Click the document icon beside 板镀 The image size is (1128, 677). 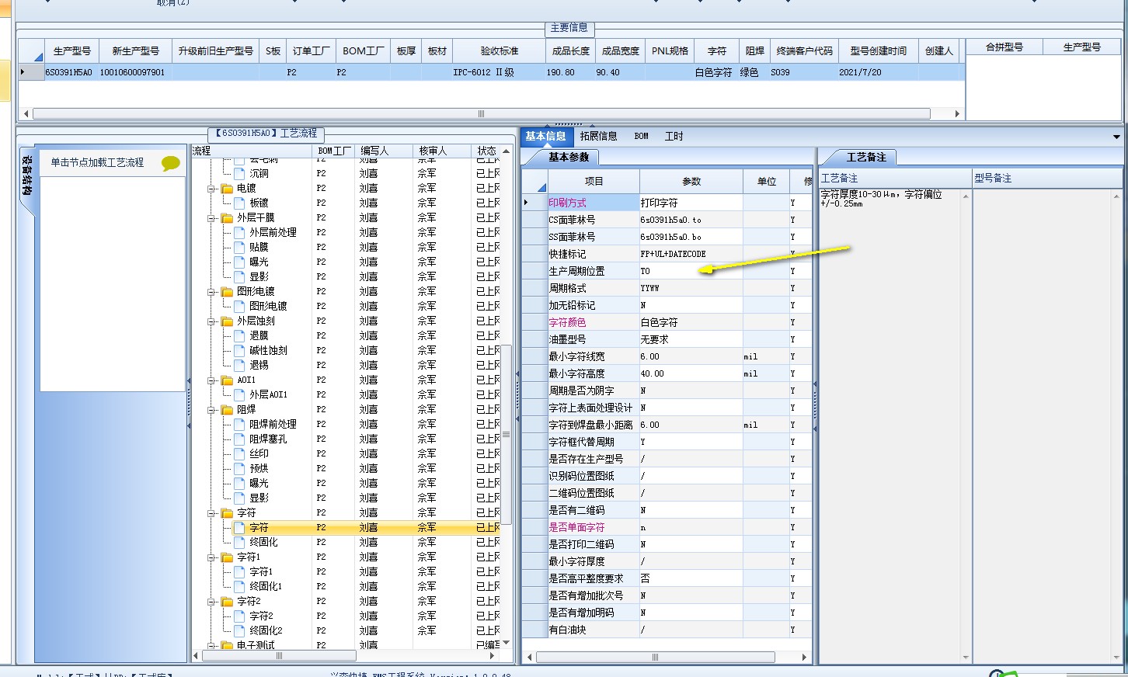[240, 203]
